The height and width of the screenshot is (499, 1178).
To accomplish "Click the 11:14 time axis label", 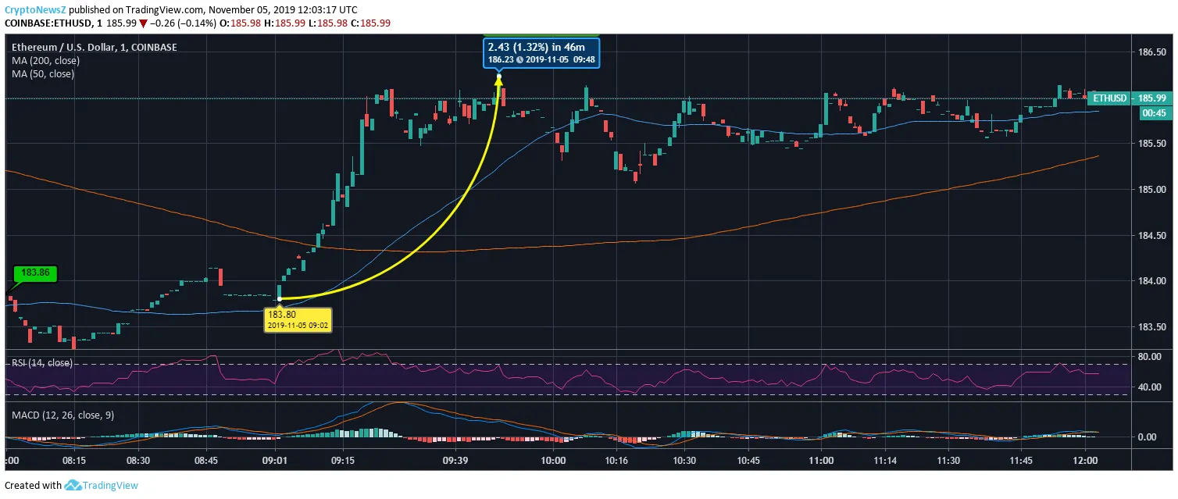I will pos(885,462).
